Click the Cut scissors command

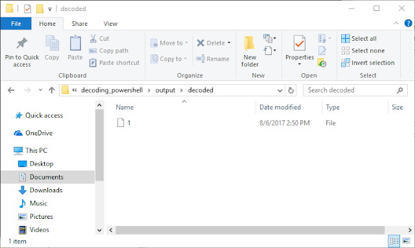(x=99, y=39)
